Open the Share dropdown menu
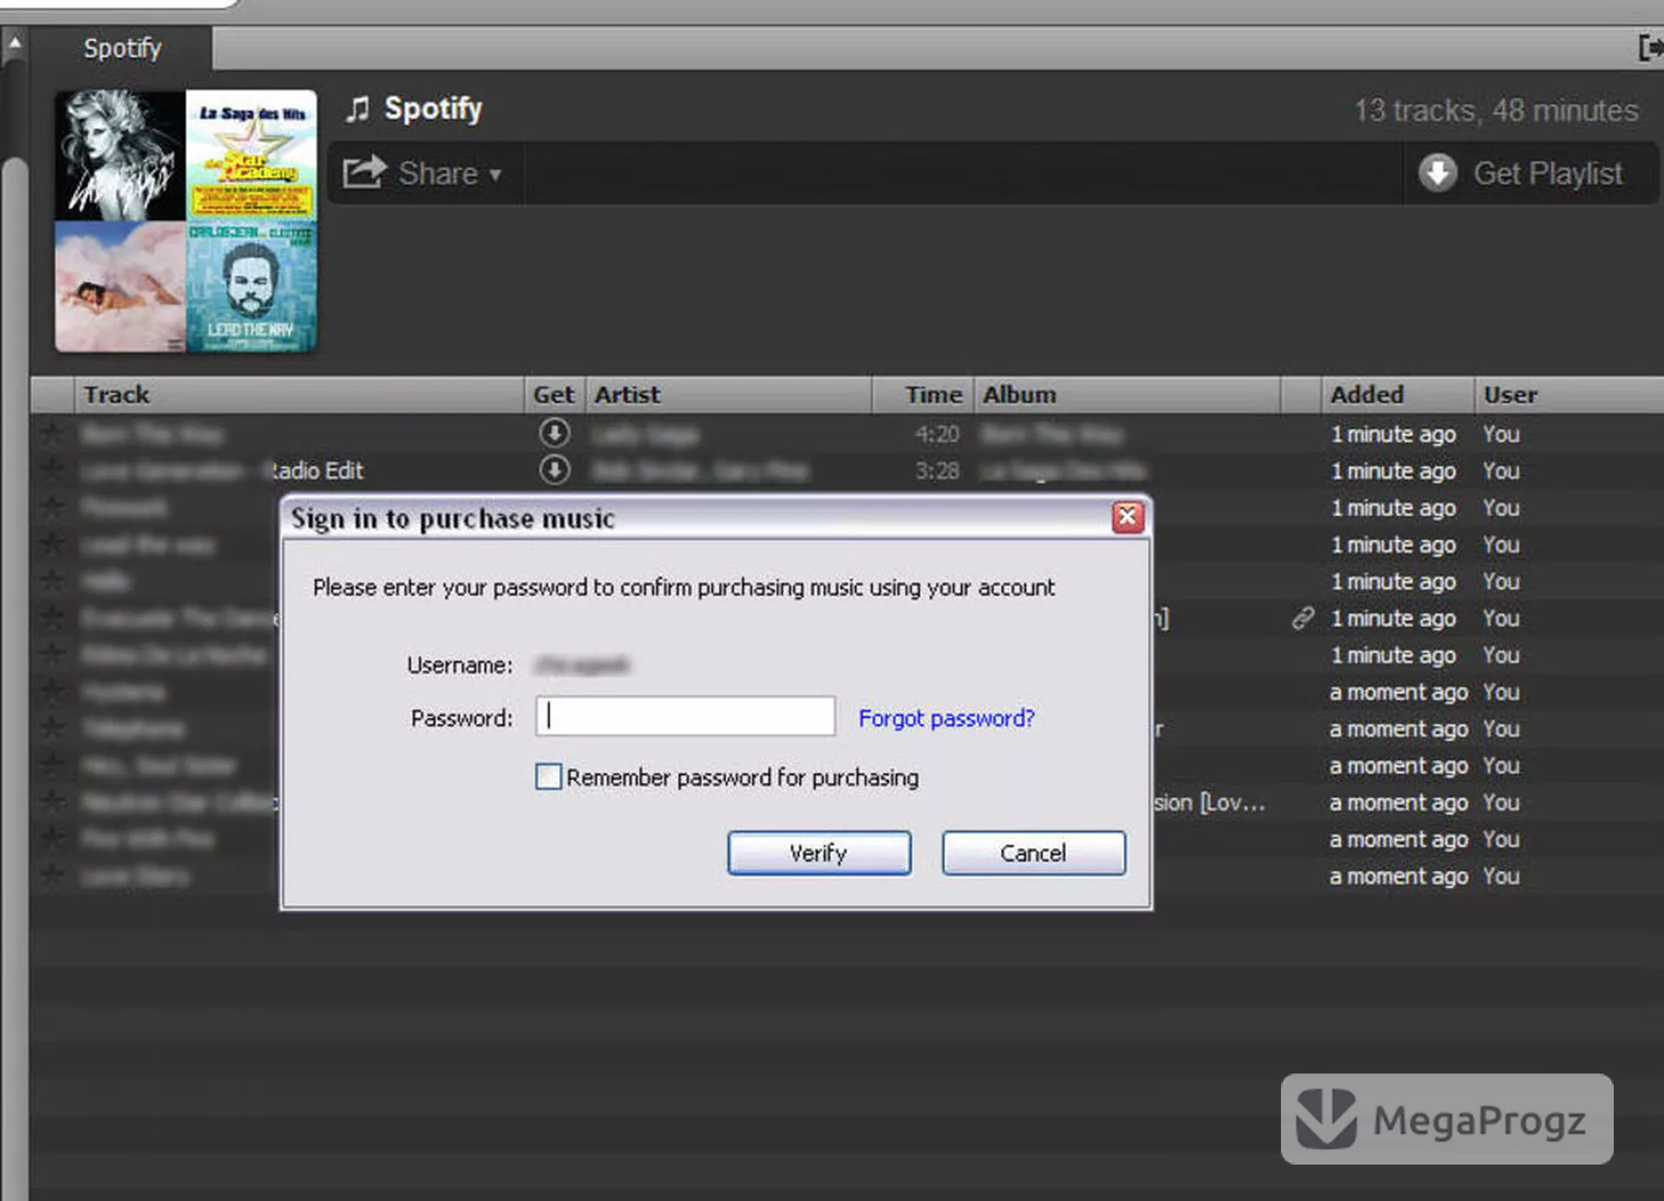 coord(423,173)
